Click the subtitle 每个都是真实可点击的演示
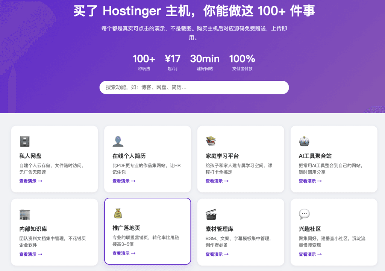 pos(194,33)
